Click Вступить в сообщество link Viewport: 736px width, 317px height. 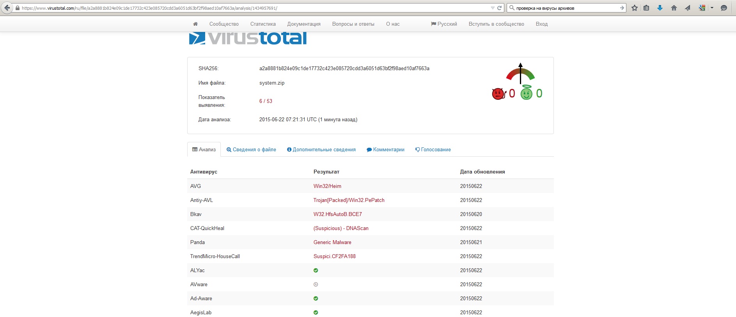tap(497, 24)
